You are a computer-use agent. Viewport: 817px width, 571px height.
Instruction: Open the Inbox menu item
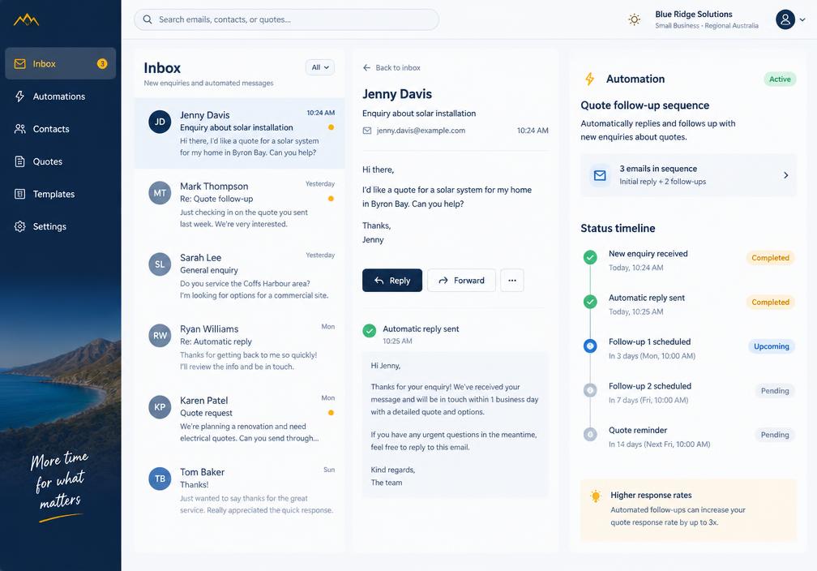[61, 63]
